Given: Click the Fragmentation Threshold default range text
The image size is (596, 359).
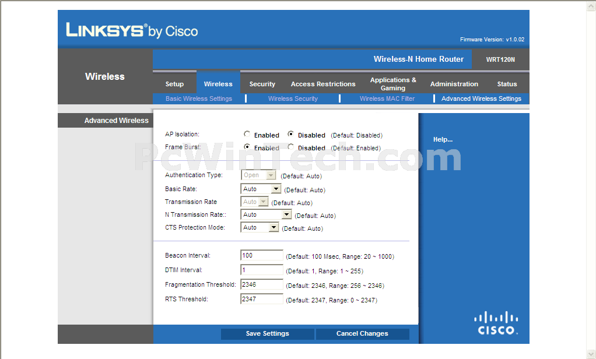Looking at the screenshot, I should [x=335, y=286].
